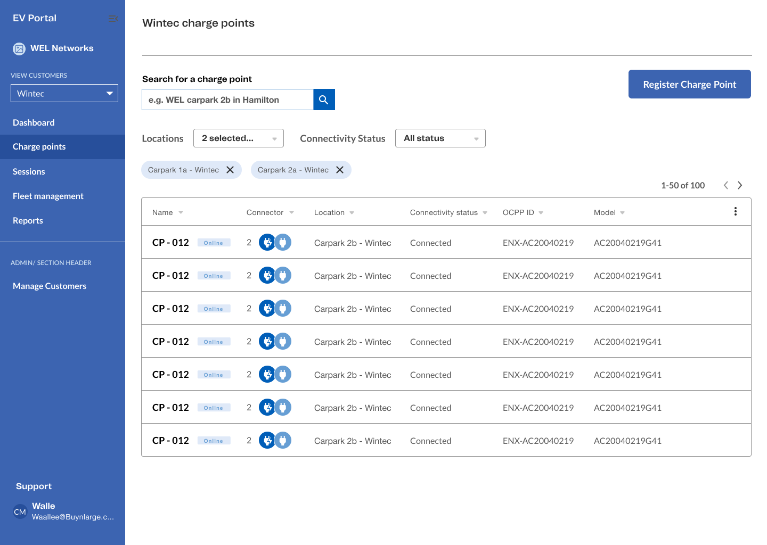Click the search magnifier icon button
The image size is (767, 545).
pos(324,100)
